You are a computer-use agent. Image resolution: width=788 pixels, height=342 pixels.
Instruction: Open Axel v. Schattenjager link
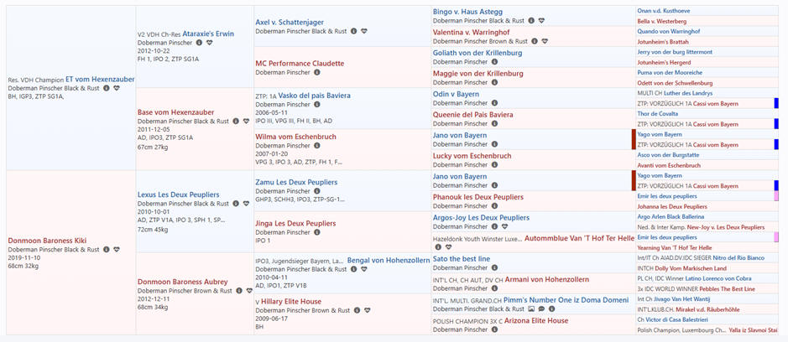coord(290,22)
